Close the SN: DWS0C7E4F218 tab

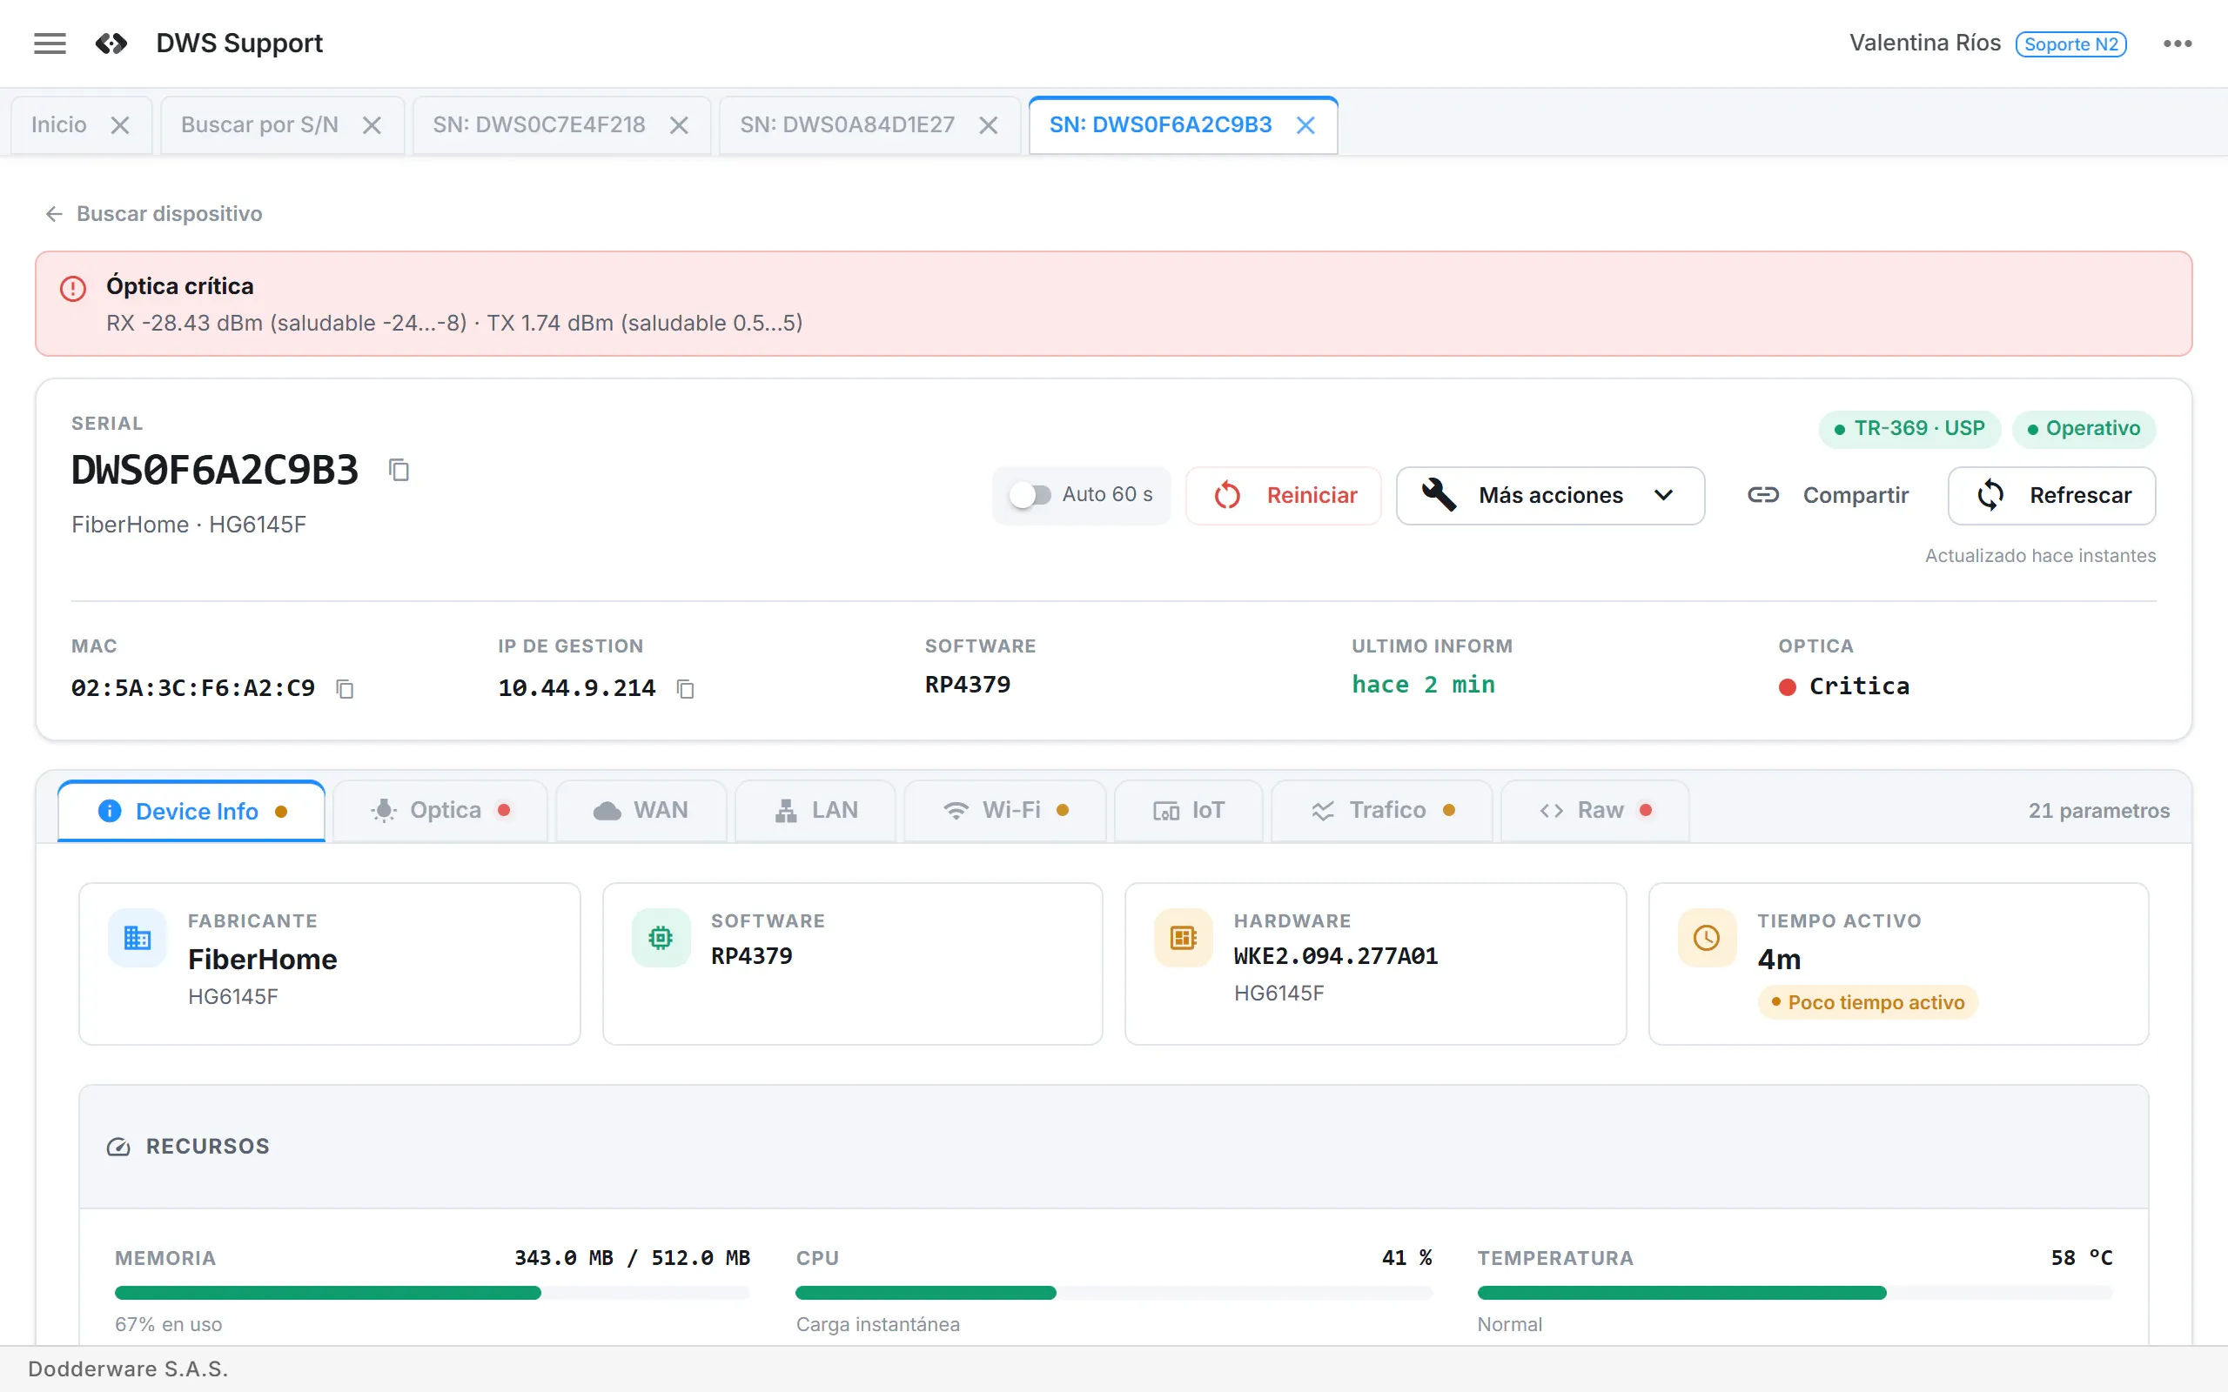679,125
